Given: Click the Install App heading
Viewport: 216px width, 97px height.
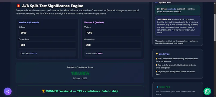Looking at the screenshot, I should point(164,87).
